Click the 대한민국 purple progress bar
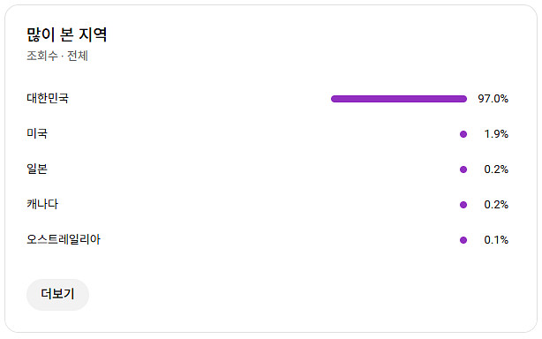542x339 pixels. click(x=399, y=99)
